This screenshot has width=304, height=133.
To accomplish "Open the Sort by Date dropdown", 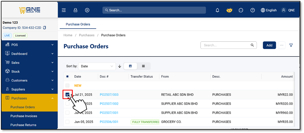I will coord(97,66).
